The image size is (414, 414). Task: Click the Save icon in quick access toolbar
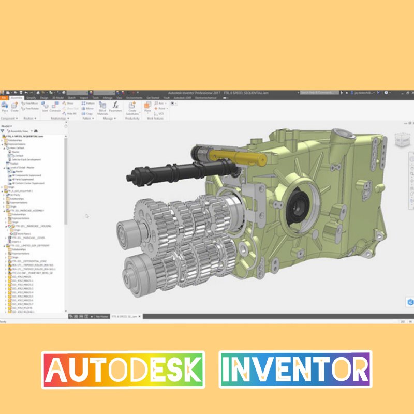point(21,93)
